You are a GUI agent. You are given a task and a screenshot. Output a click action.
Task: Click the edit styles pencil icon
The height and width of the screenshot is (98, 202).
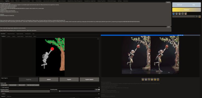coord(199,16)
